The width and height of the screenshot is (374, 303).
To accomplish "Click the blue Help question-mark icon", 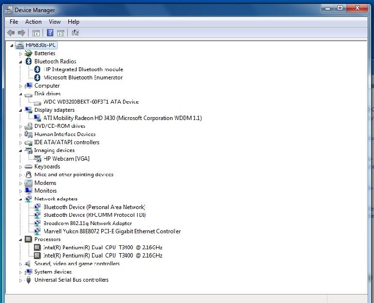I will (49, 33).
